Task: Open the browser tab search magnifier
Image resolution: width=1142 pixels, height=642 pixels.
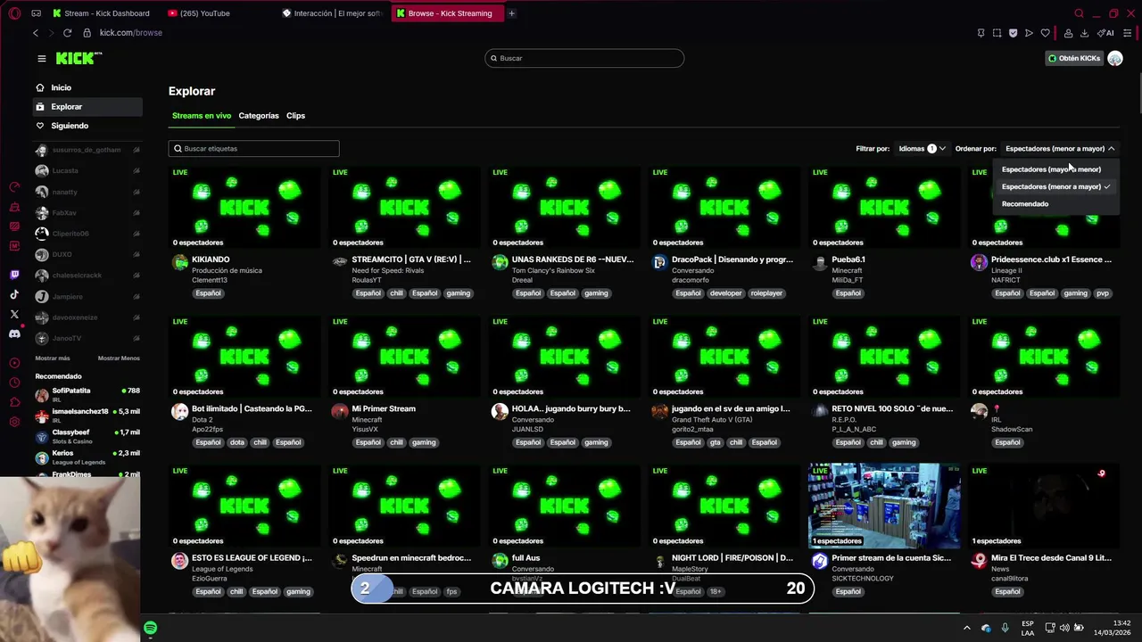Action: [1079, 13]
